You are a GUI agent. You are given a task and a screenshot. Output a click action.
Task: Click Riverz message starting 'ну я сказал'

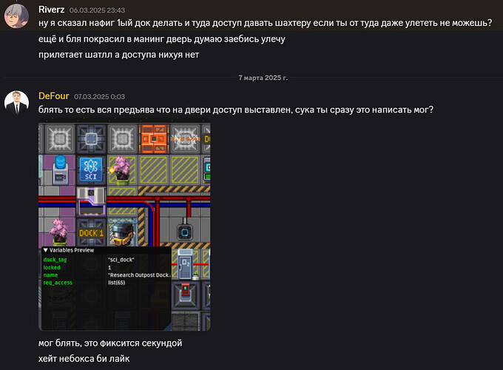265,23
